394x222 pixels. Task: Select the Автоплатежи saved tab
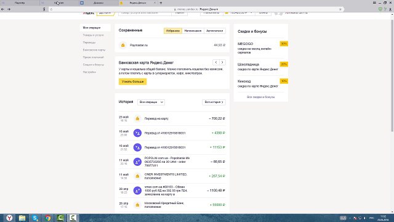pos(215,31)
